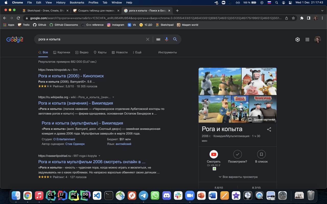Follow the O Entertainment studio link
327x204 pixels.
pos(64,139)
